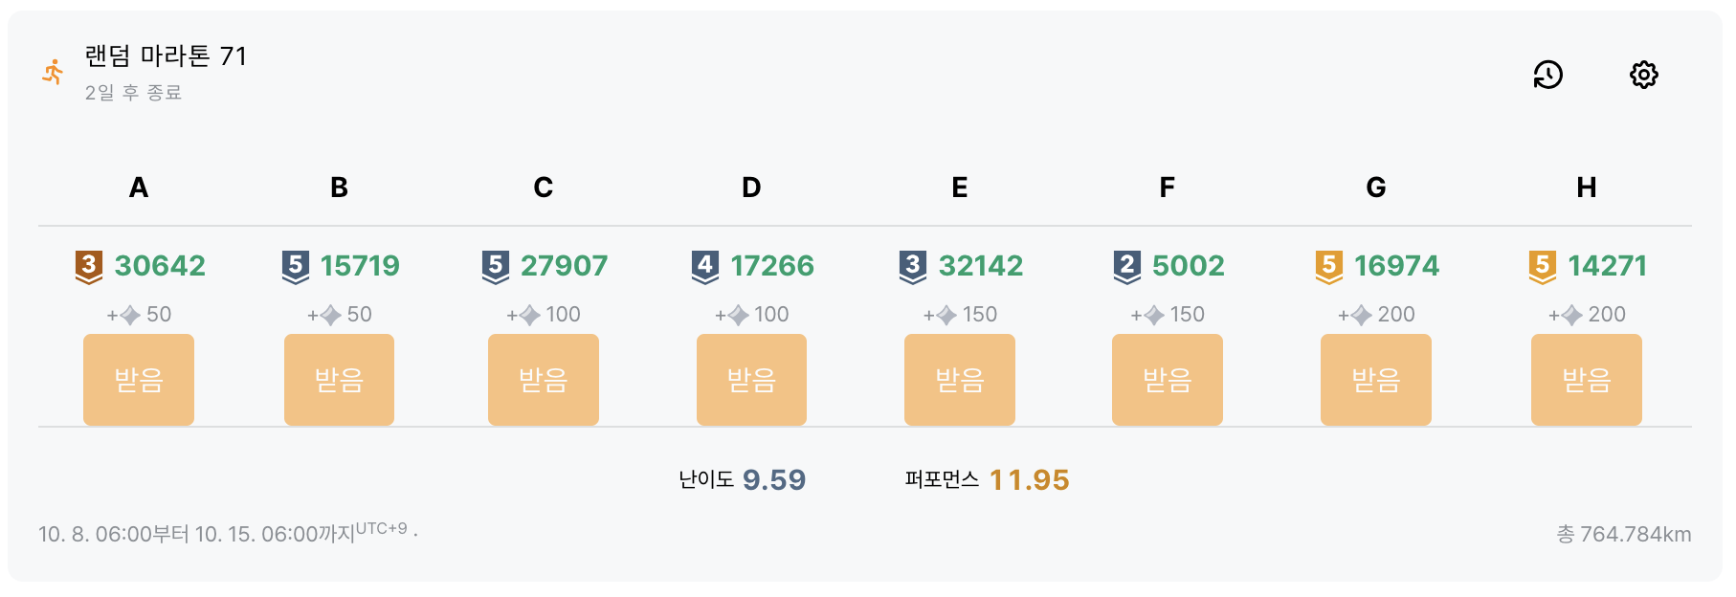Viewport: 1736px width, 597px height.
Task: Click the gold tier 5 badge beside 16974
Action: click(x=1331, y=265)
